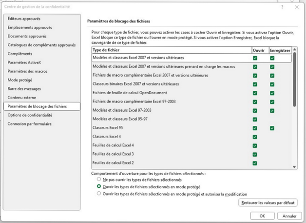Viewport: 306px width, 223px height.
Task: Toggle Enregistrer for Modèles et classeurs Excel 97-2003
Action: (272, 111)
